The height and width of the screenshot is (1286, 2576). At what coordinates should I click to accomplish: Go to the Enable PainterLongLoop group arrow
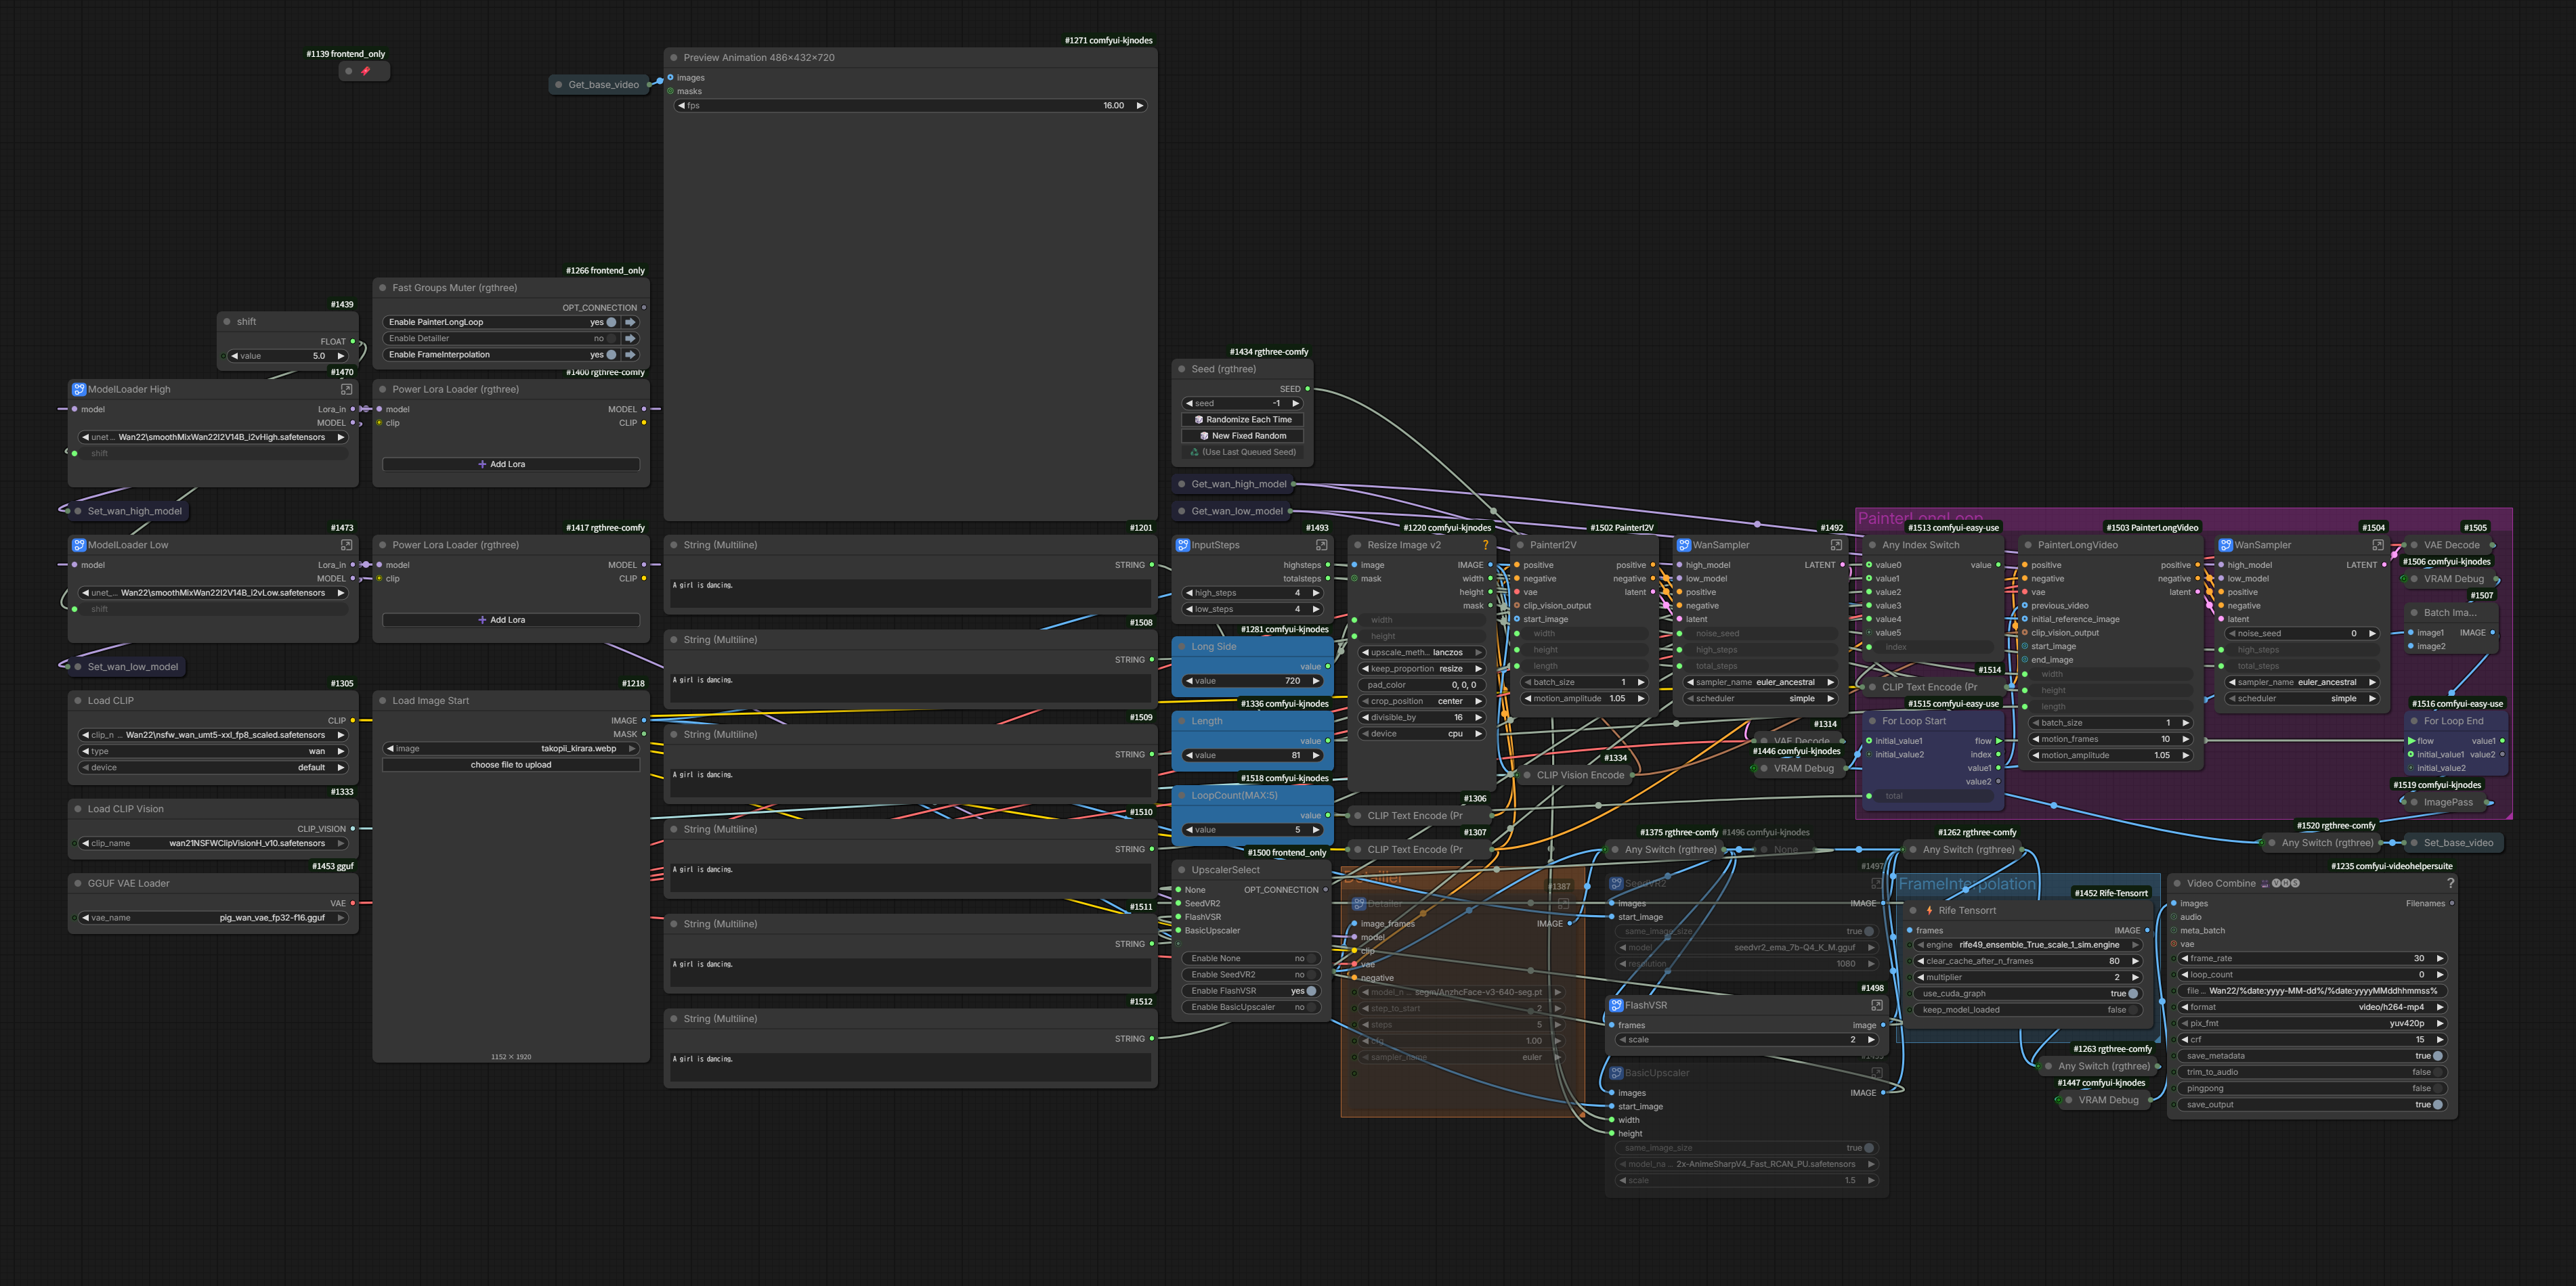[x=630, y=321]
